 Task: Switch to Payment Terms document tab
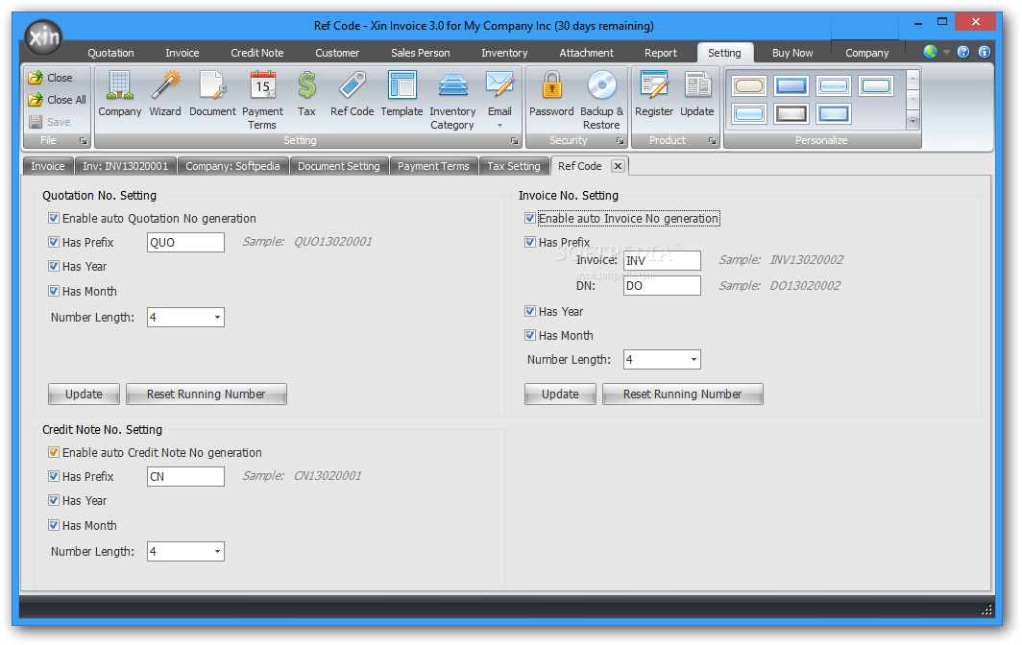pyautogui.click(x=433, y=166)
